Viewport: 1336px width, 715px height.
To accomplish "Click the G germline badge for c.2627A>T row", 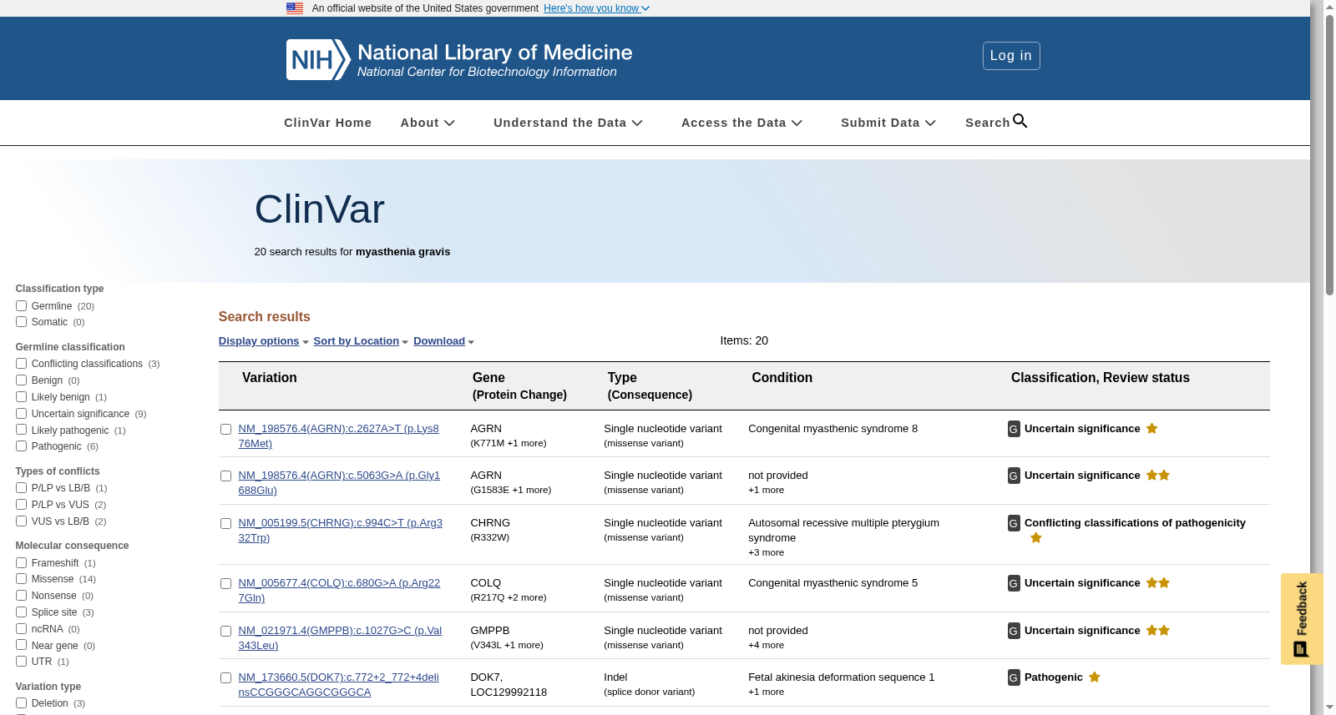I will [x=1014, y=429].
